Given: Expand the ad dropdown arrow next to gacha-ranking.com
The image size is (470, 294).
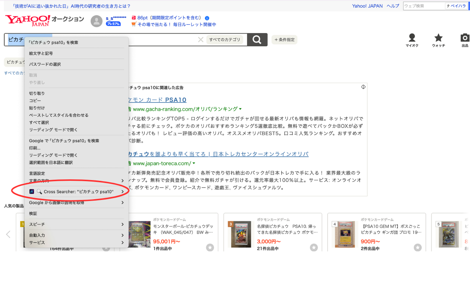Looking at the screenshot, I should (241, 109).
